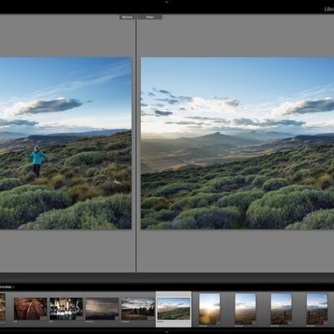Click the Before label above the left image

(127, 17)
